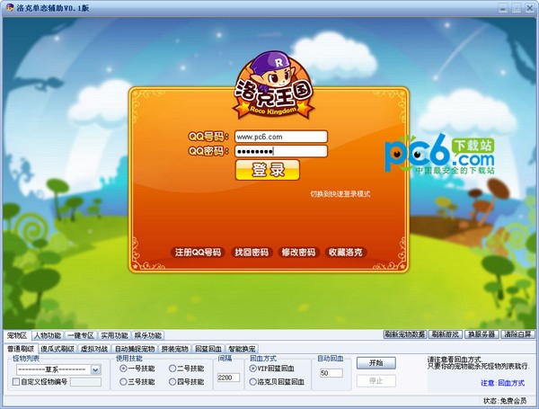The image size is (539, 409).
Task: Enable the 自定义怪物编号 checkbox
Action: tap(16, 381)
